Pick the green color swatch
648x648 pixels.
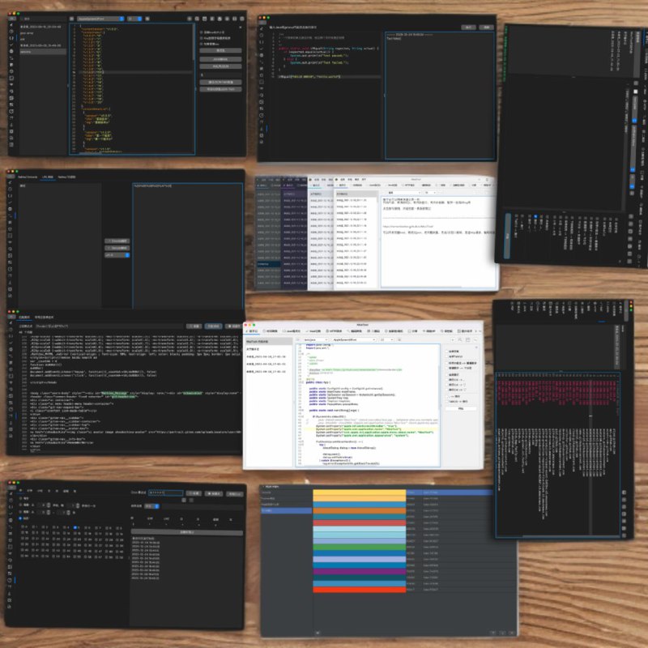click(x=359, y=548)
